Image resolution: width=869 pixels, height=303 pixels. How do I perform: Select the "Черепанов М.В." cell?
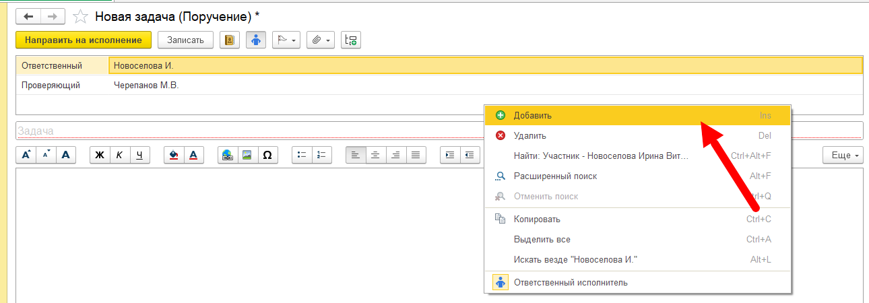click(486, 86)
